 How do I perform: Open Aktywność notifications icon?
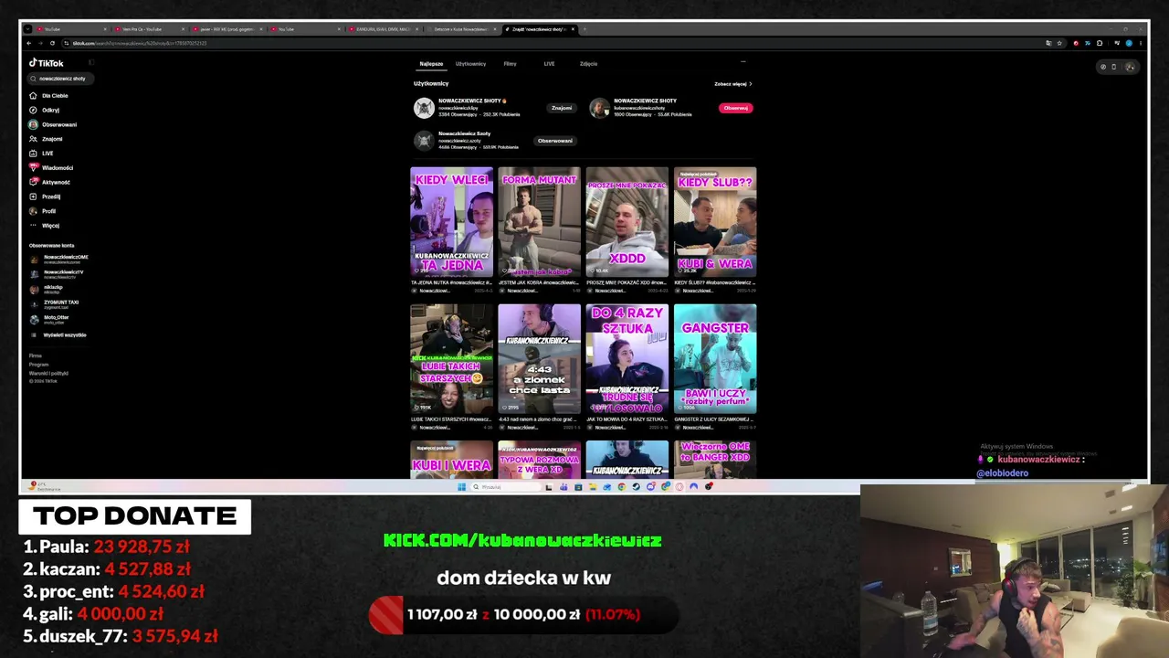click(x=34, y=182)
